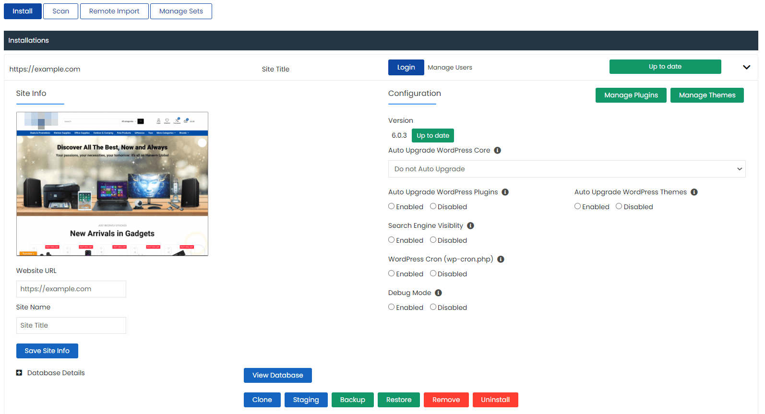The image size is (765, 414).
Task: Open info icon for WordPress Cron
Action: 501,259
